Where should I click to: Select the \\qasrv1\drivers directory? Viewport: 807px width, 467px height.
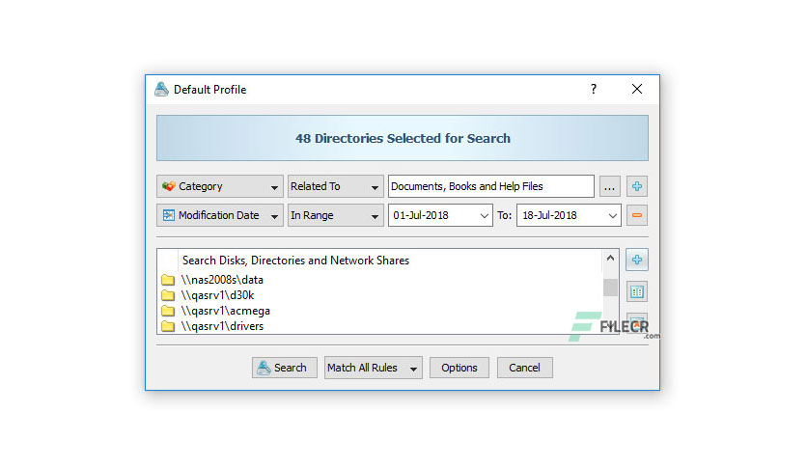tap(222, 326)
